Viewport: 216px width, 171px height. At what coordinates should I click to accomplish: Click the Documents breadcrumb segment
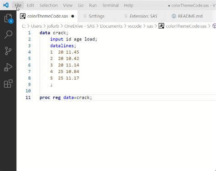(x=111, y=26)
